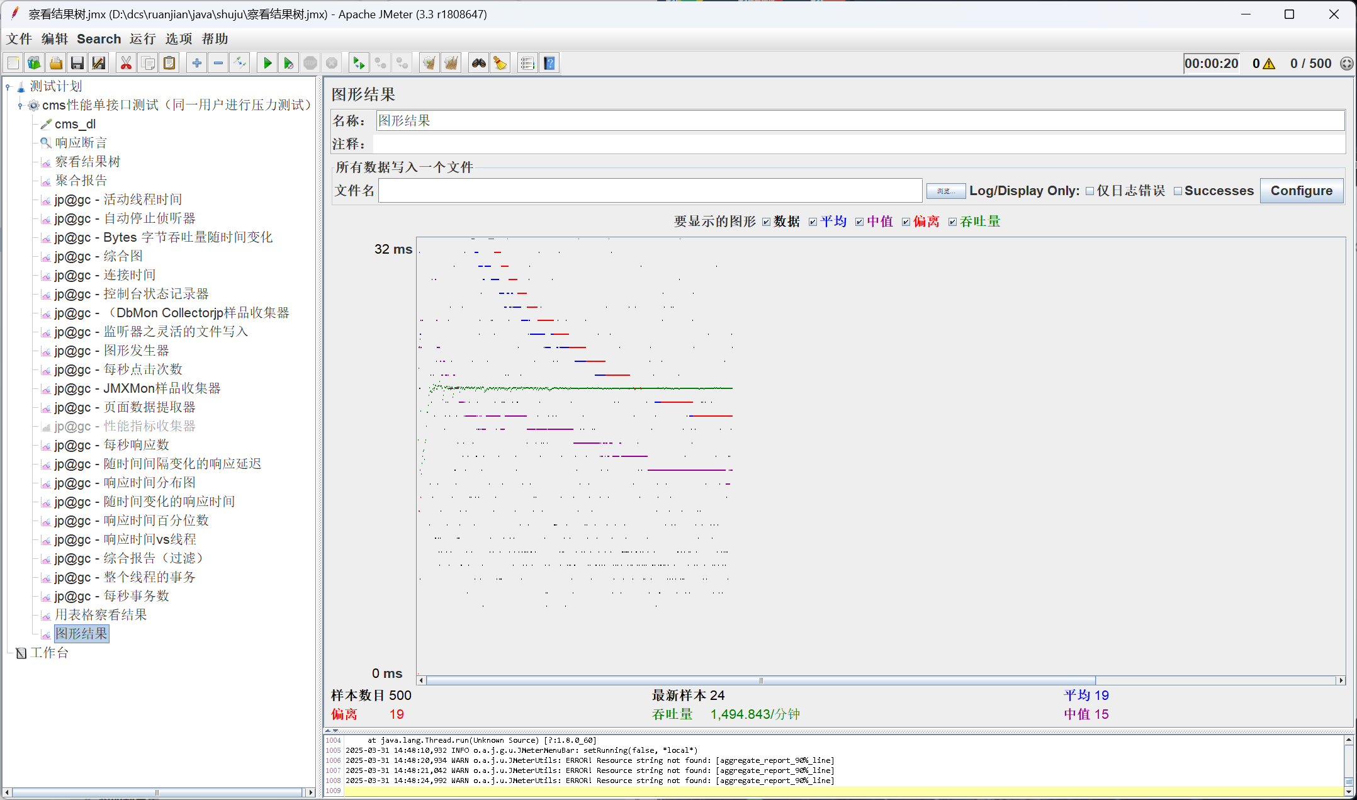Click the Function Helper list icon
This screenshot has width=1357, height=800.
click(527, 63)
